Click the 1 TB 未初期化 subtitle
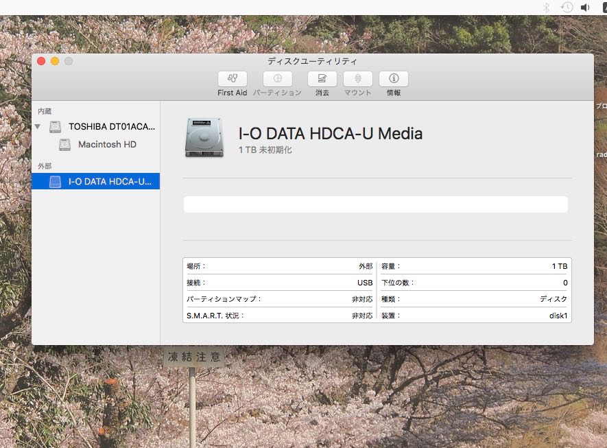 coord(265,150)
